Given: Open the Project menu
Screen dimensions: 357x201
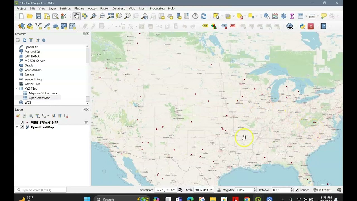Looking at the screenshot, I should 21,9.
